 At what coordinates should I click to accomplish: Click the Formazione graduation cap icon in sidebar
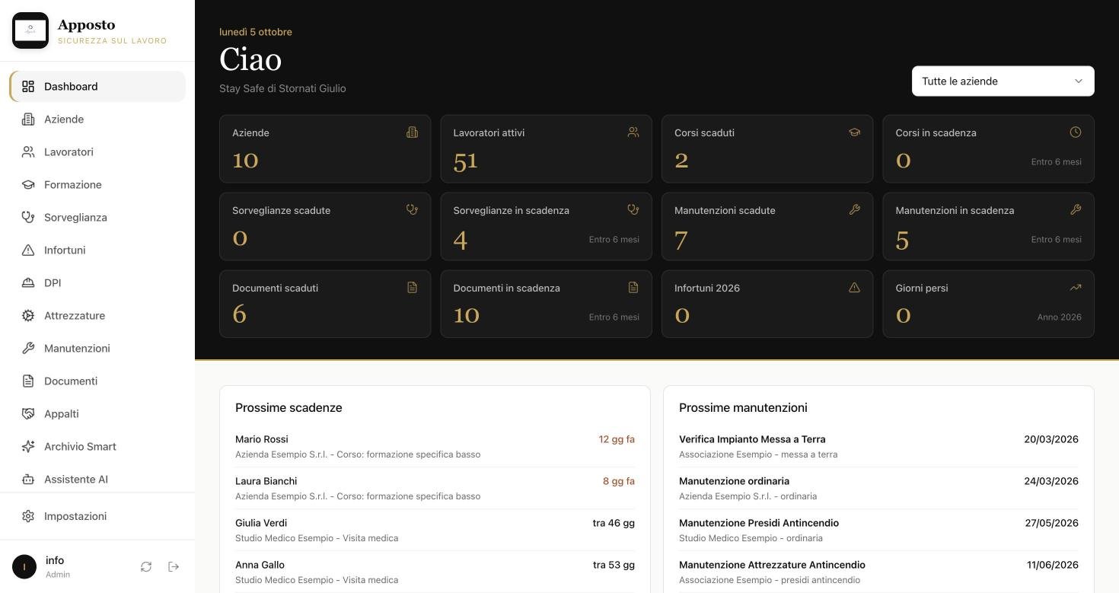coord(28,185)
